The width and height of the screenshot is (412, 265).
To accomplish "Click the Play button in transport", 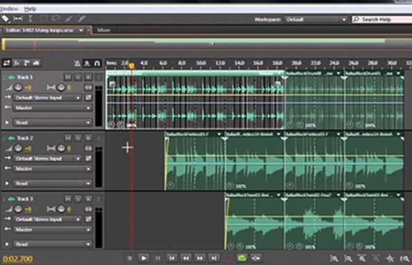I will tap(144, 258).
